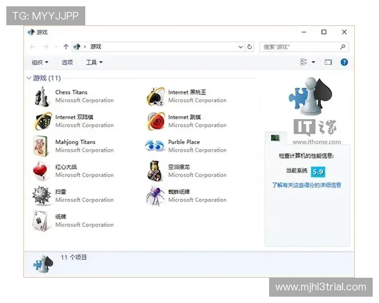
Task: Maximize the 游戏 window
Action: 323,32
